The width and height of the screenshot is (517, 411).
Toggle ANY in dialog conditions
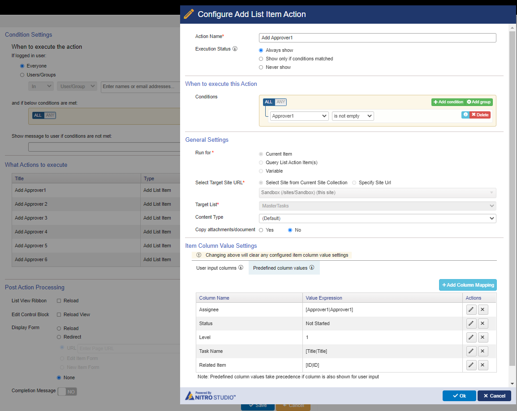tap(280, 102)
